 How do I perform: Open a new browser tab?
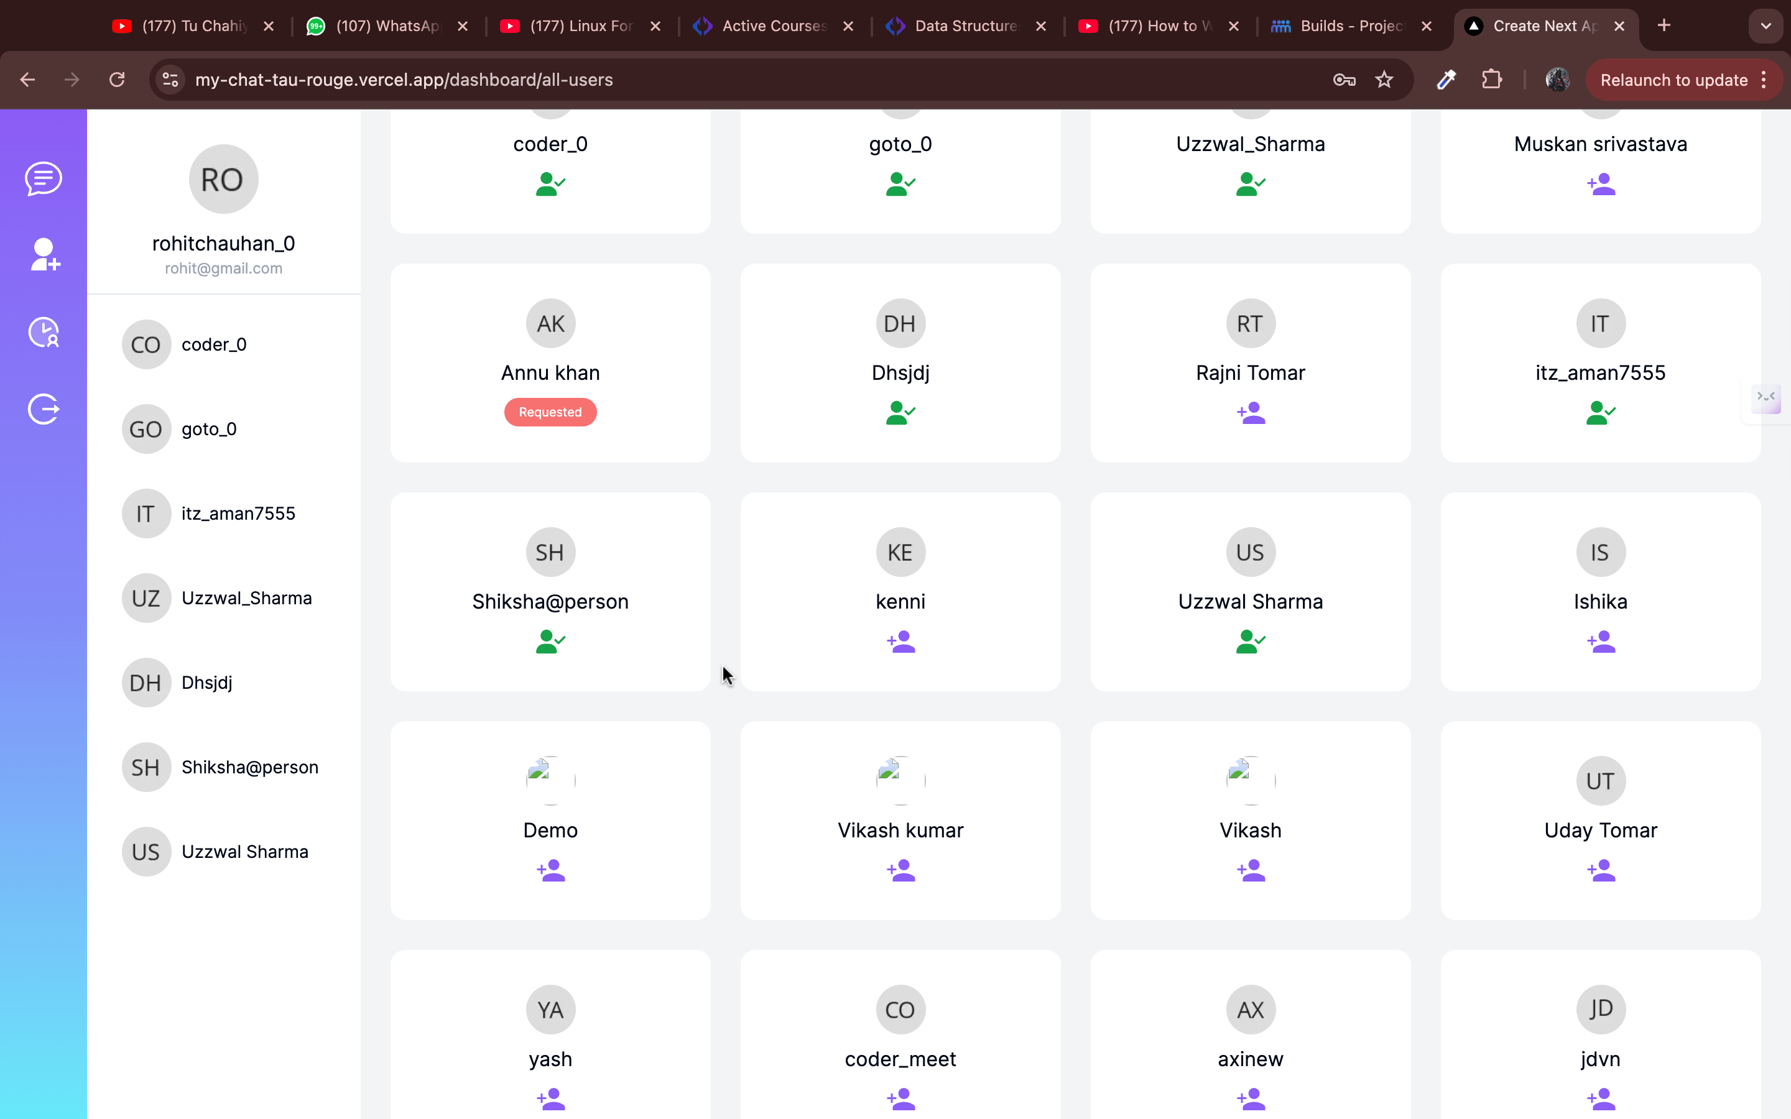(x=1664, y=26)
